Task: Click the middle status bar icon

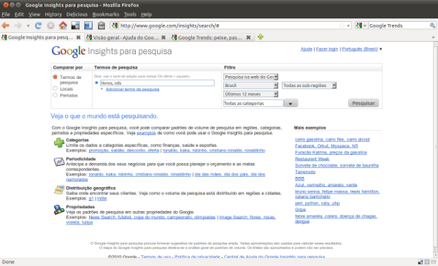Action: pyautogui.click(x=427, y=262)
